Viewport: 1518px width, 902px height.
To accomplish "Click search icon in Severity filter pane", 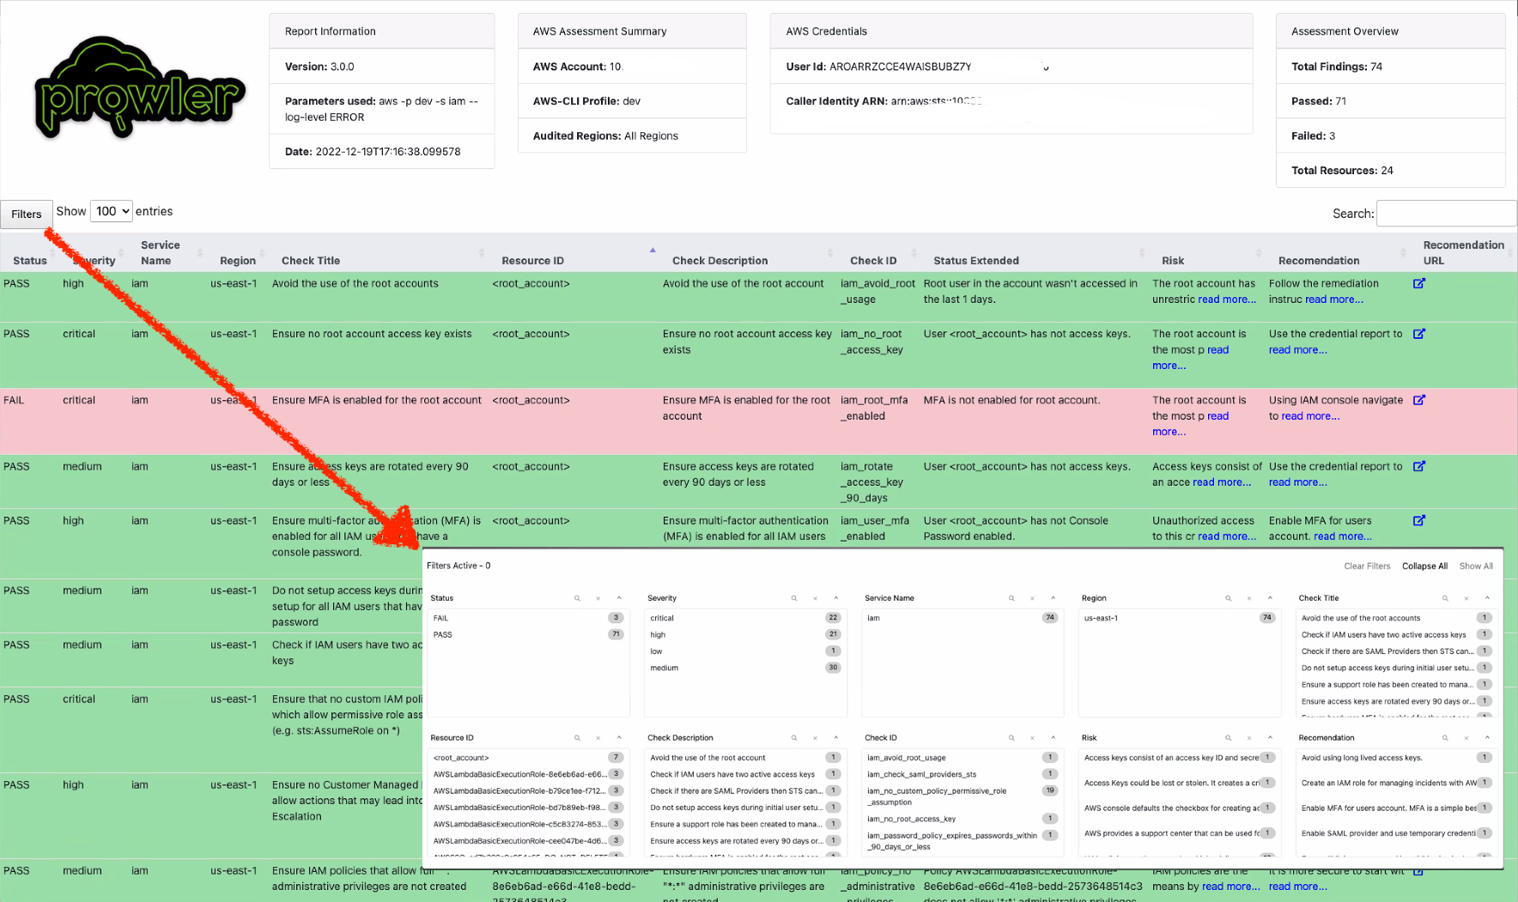I will 794,598.
